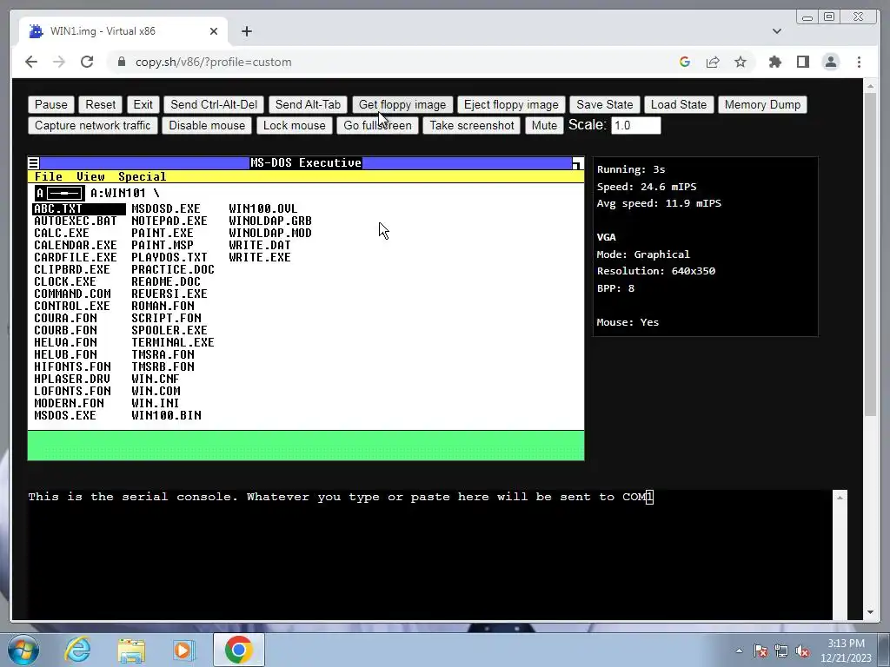Toggle Lock mouse button

294,125
